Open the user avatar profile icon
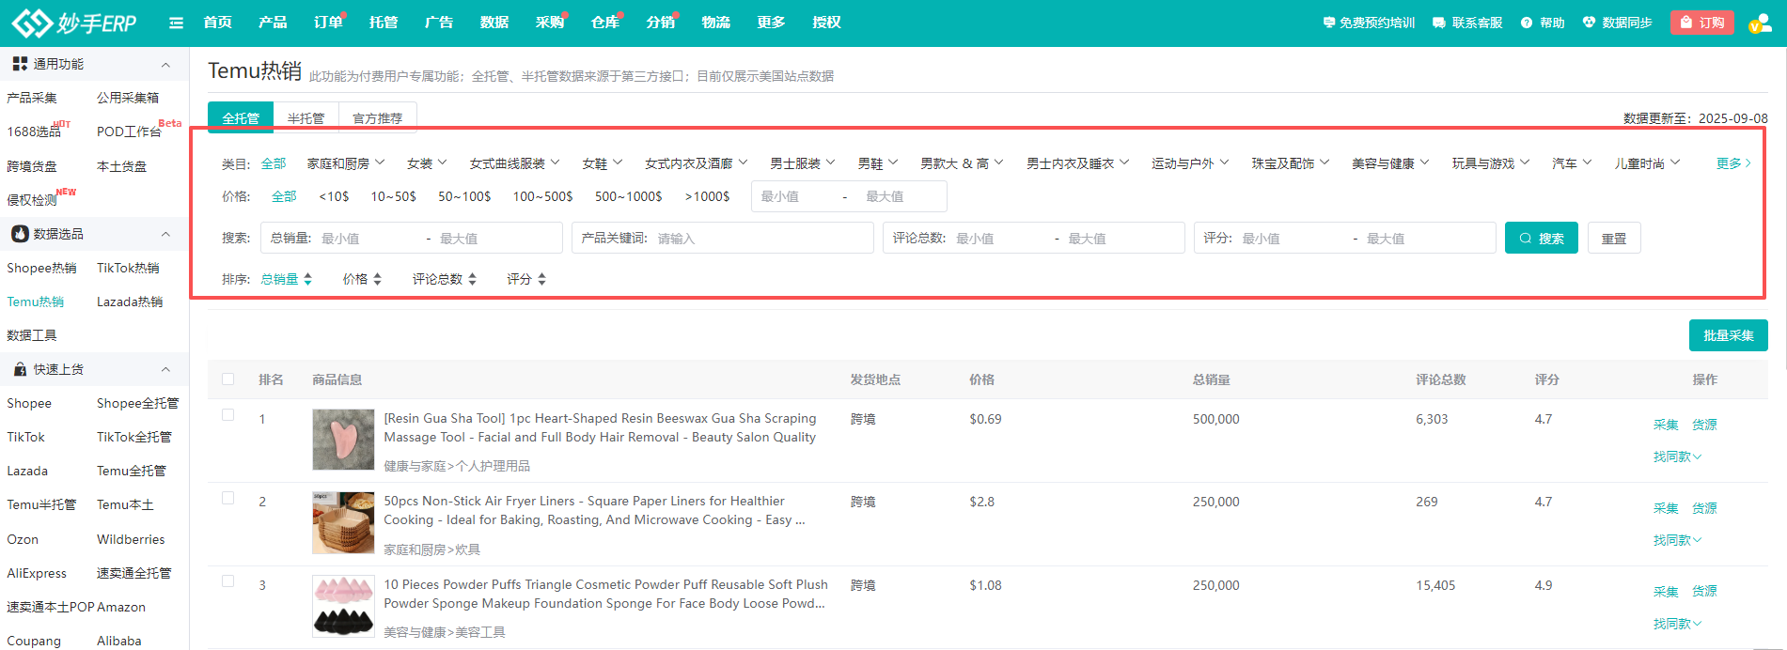The width and height of the screenshot is (1787, 650). (1760, 23)
